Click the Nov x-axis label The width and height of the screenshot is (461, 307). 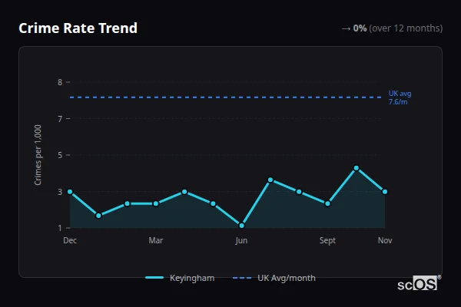385,240
